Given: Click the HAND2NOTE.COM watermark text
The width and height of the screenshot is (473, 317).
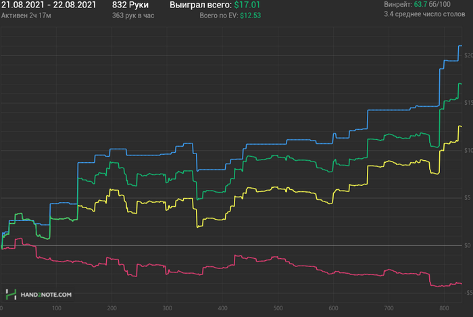Looking at the screenshot, I should click(x=46, y=295).
